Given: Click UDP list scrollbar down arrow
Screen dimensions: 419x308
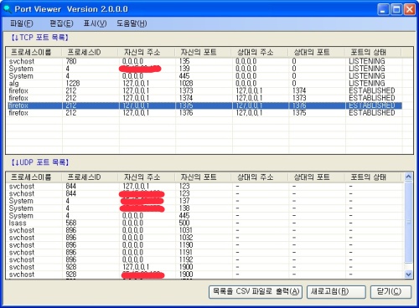Looking at the screenshot, I should (x=408, y=275).
